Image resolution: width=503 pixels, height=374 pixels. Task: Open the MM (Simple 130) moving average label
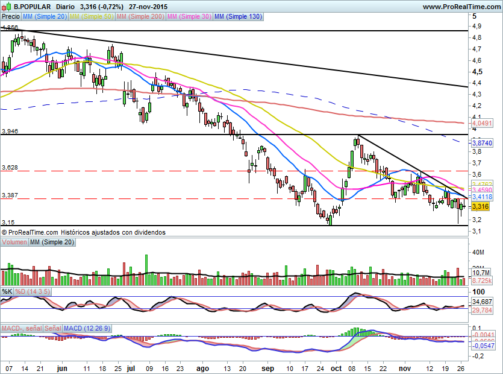pos(238,16)
